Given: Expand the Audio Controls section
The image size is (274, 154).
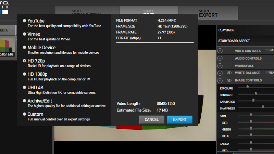Looking at the screenshot, I should [220, 58].
